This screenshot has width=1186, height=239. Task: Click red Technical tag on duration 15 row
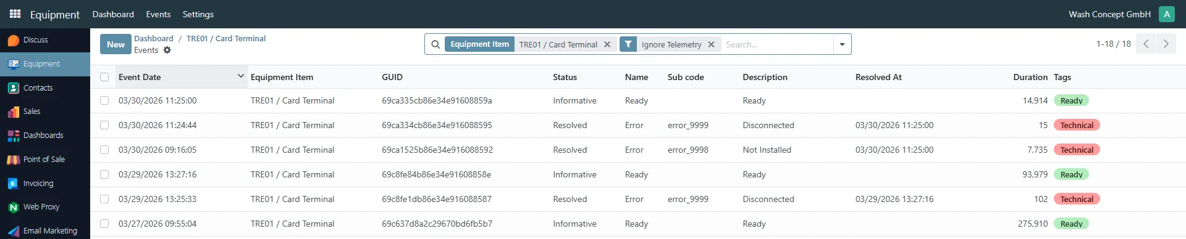click(1077, 125)
